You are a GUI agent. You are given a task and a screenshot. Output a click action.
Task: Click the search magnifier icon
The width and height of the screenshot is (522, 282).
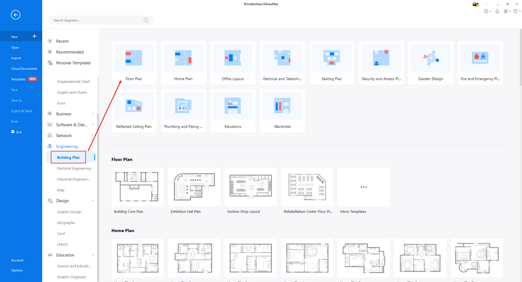(146, 20)
